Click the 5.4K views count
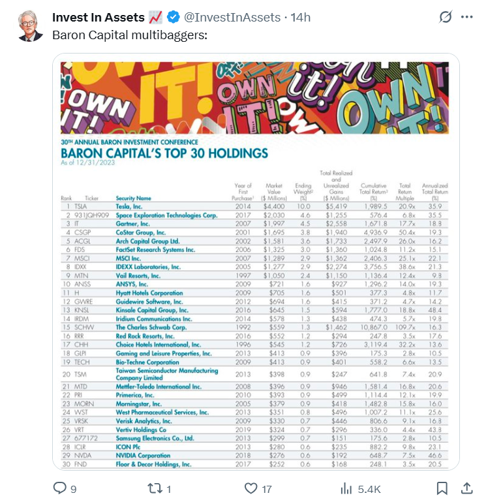The image size is (488, 504). 369,489
